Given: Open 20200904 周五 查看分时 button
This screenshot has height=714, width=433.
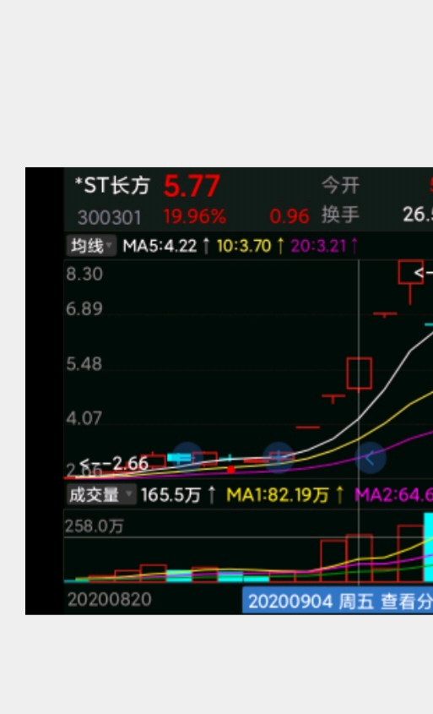Looking at the screenshot, I should 338,602.
